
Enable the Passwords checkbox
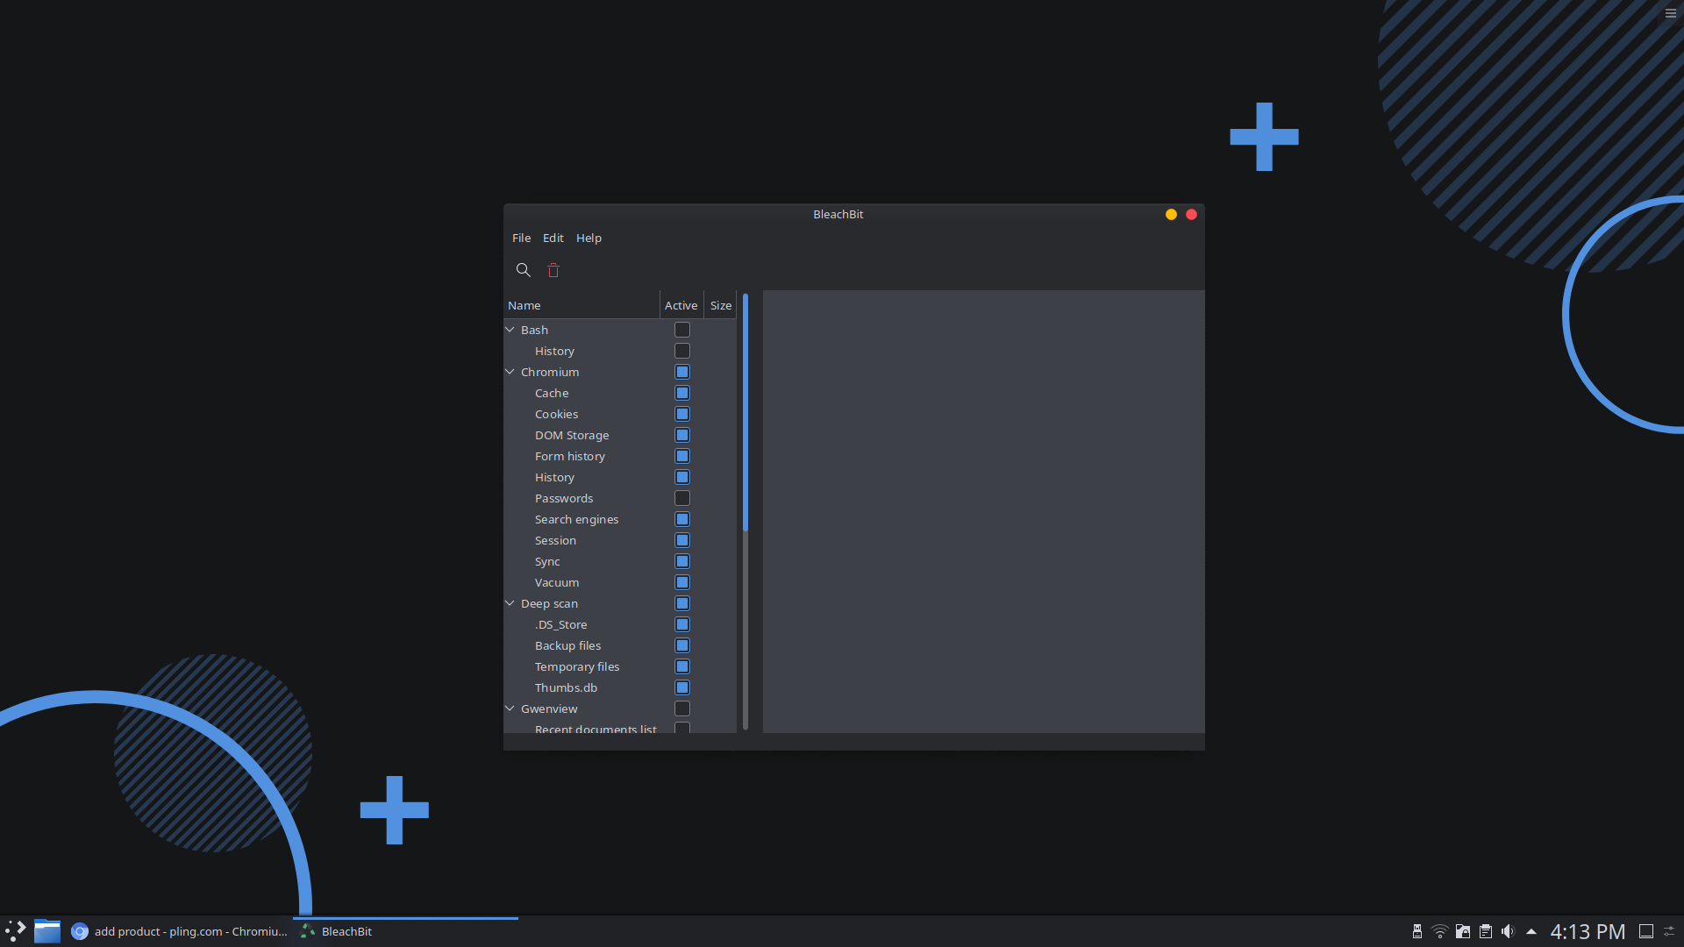(682, 498)
